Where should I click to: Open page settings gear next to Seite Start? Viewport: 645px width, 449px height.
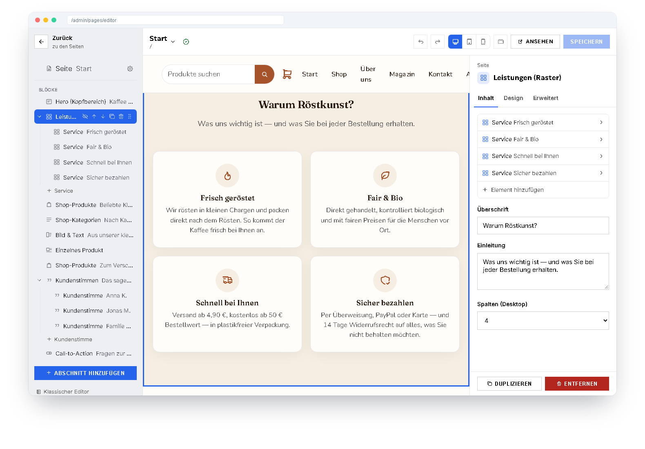click(x=130, y=69)
